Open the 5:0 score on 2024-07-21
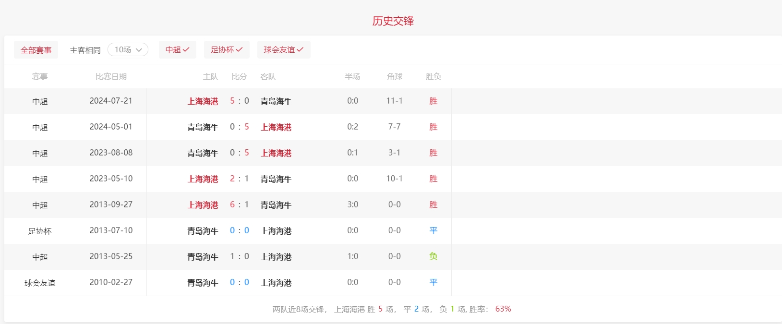 coord(239,101)
